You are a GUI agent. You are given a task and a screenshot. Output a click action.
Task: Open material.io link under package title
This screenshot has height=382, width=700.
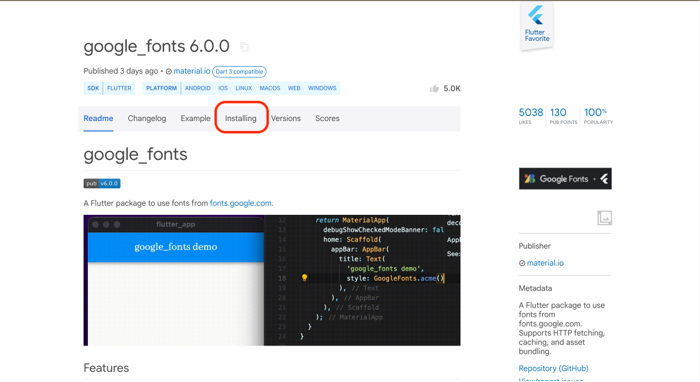point(192,71)
